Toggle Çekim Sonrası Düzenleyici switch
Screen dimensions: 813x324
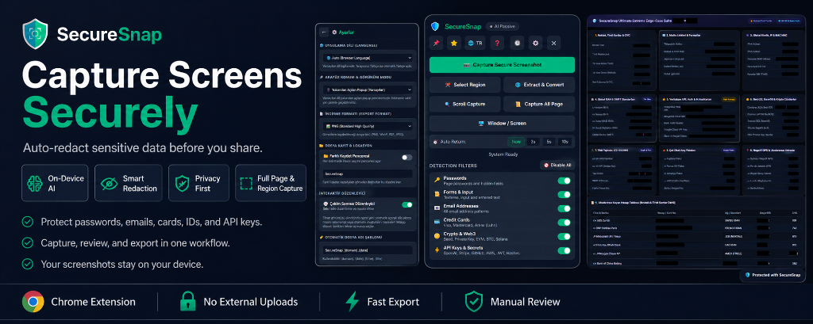tap(407, 205)
